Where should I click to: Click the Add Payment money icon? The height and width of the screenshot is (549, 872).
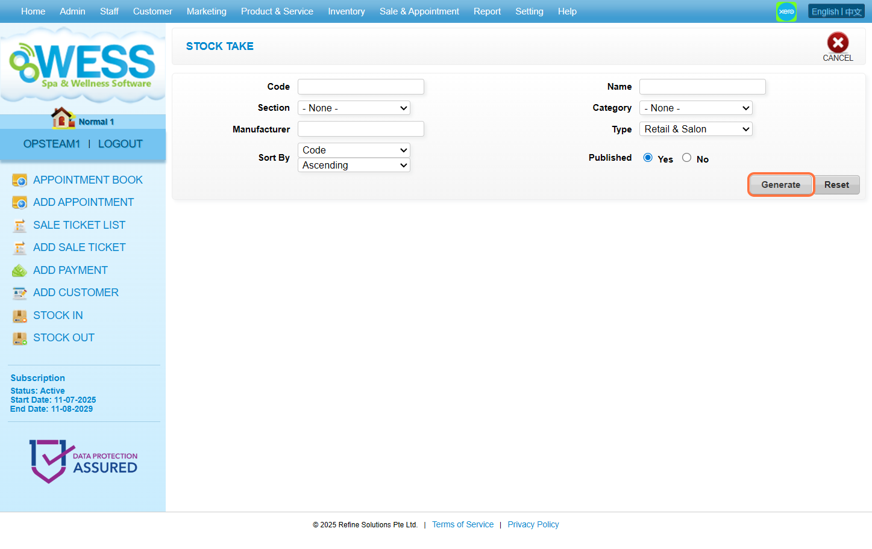[20, 270]
